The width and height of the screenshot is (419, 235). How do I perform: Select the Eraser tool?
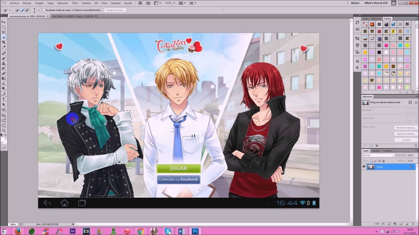[4, 73]
